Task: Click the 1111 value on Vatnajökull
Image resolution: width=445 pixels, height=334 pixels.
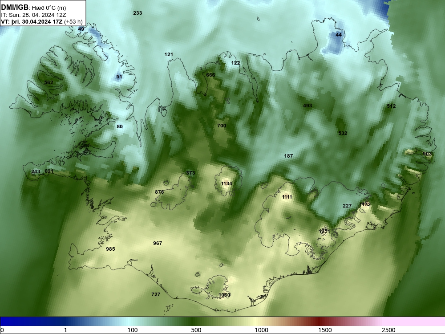Action: point(287,197)
